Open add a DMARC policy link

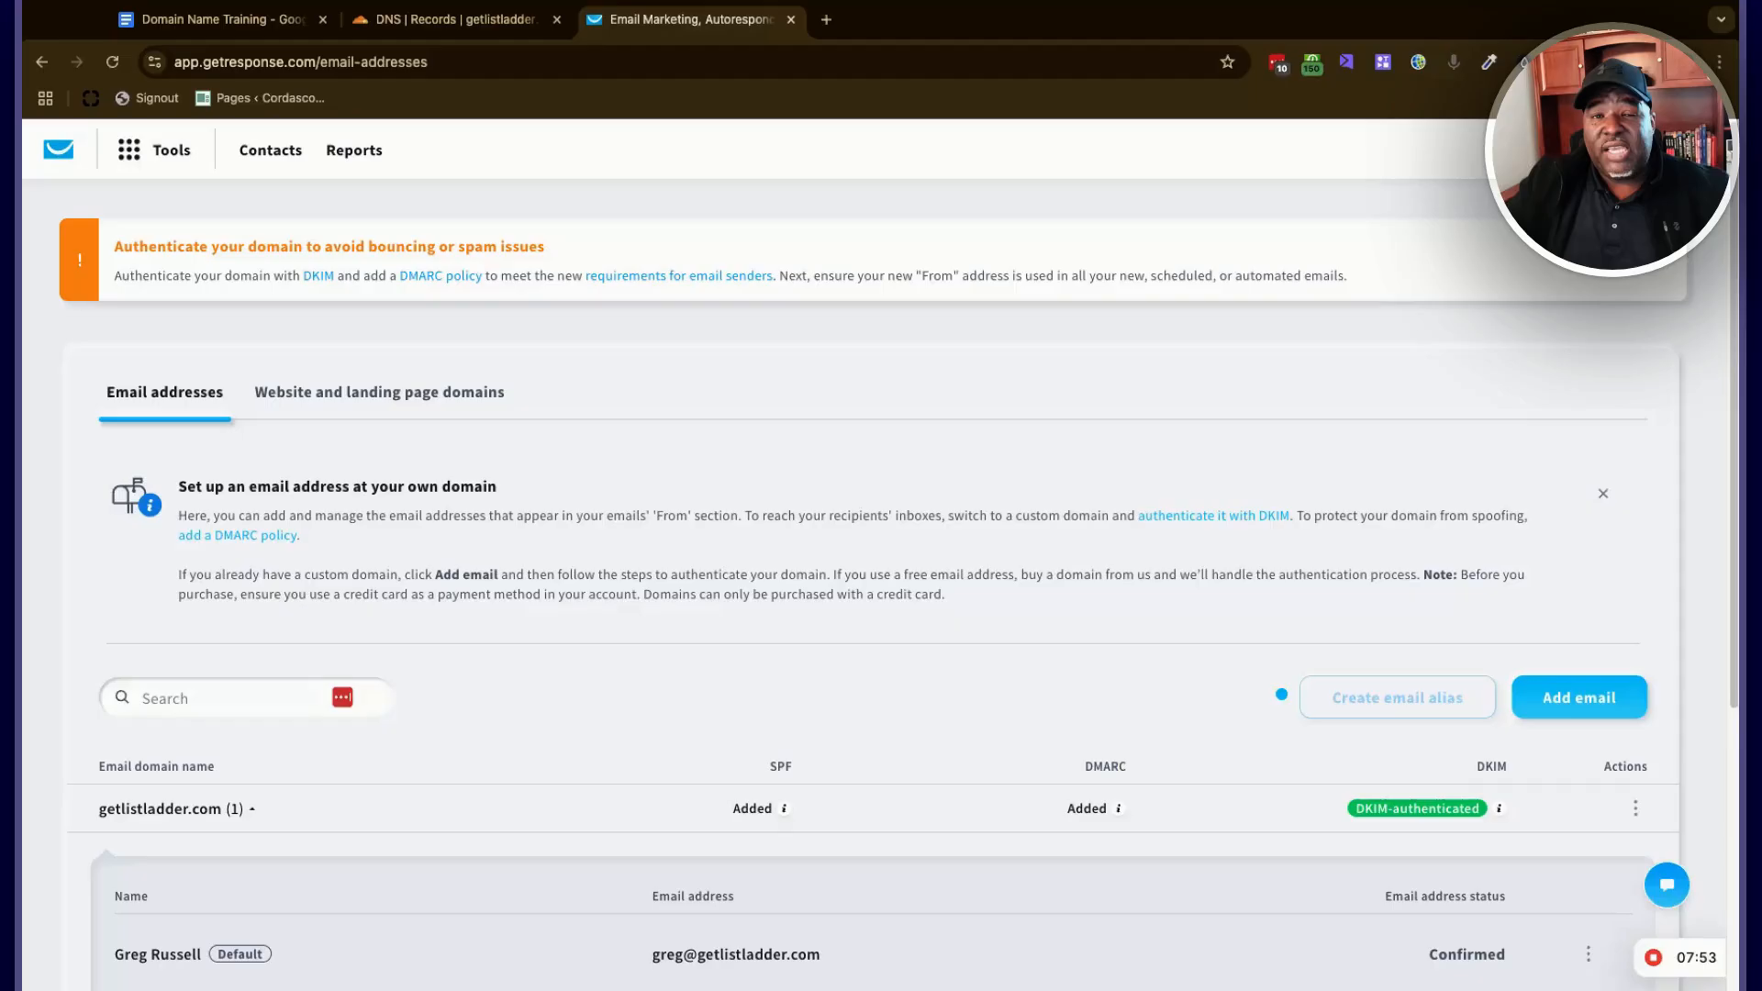(237, 535)
